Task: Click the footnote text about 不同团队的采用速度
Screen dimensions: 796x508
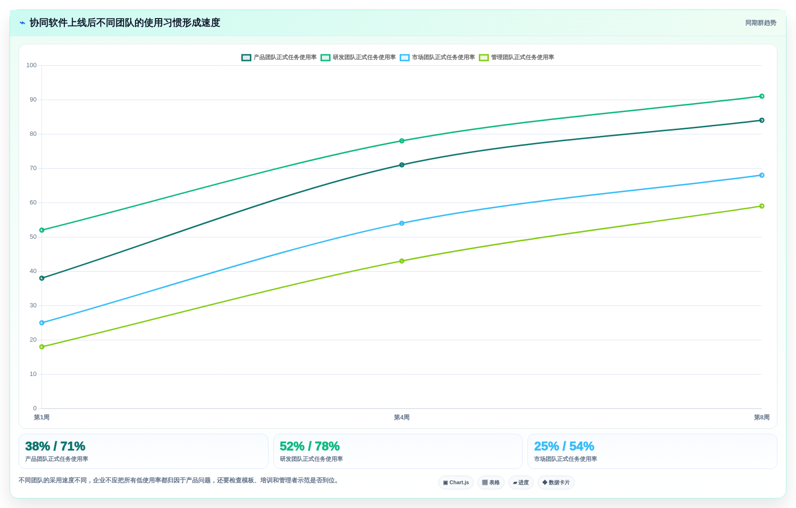Action: (x=180, y=480)
